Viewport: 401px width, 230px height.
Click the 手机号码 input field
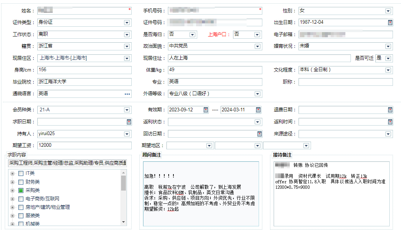(x=215, y=11)
